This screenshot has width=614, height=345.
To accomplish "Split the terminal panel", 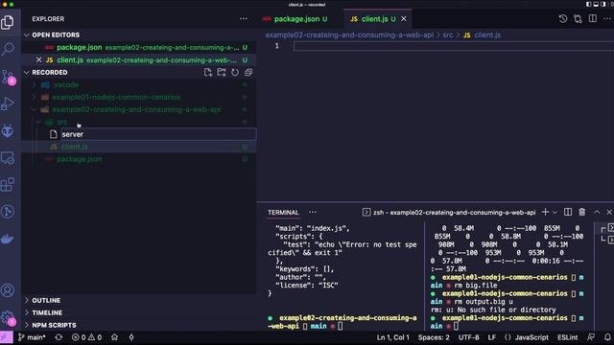I will click(568, 212).
